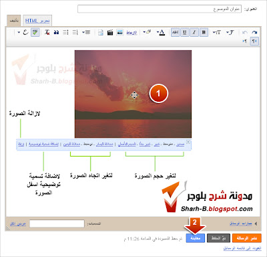Toggle italic formatting

(x=194, y=32)
